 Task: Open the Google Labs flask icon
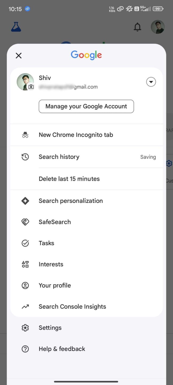pyautogui.click(x=16, y=27)
